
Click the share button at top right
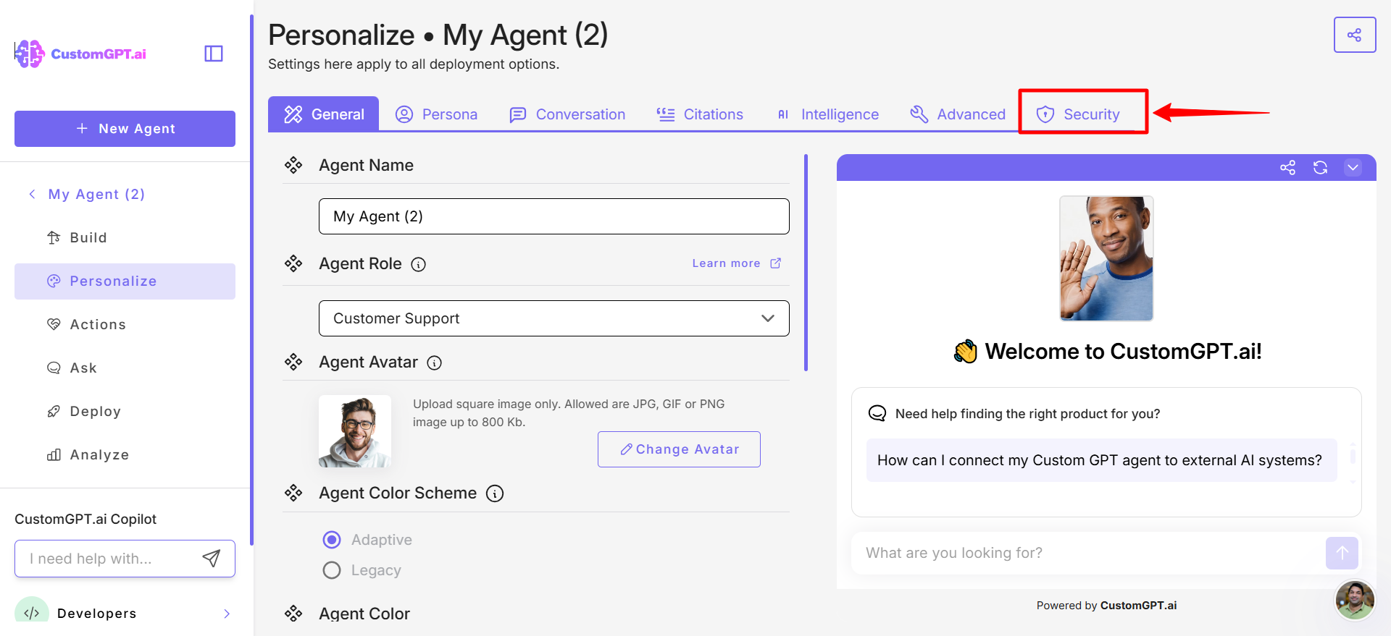coord(1354,35)
